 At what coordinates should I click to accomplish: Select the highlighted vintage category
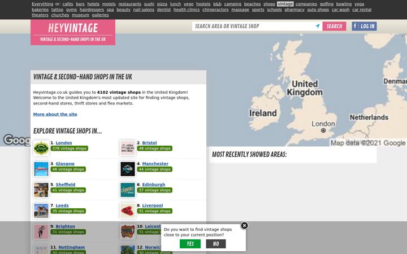285,4
